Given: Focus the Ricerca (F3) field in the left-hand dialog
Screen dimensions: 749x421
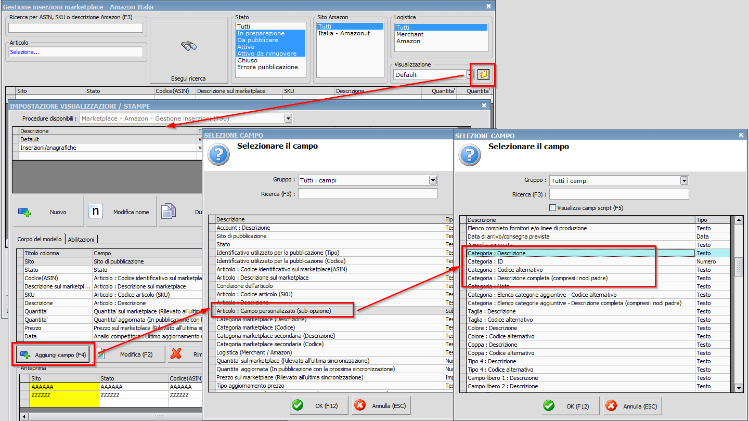Looking at the screenshot, I should coord(368,194).
